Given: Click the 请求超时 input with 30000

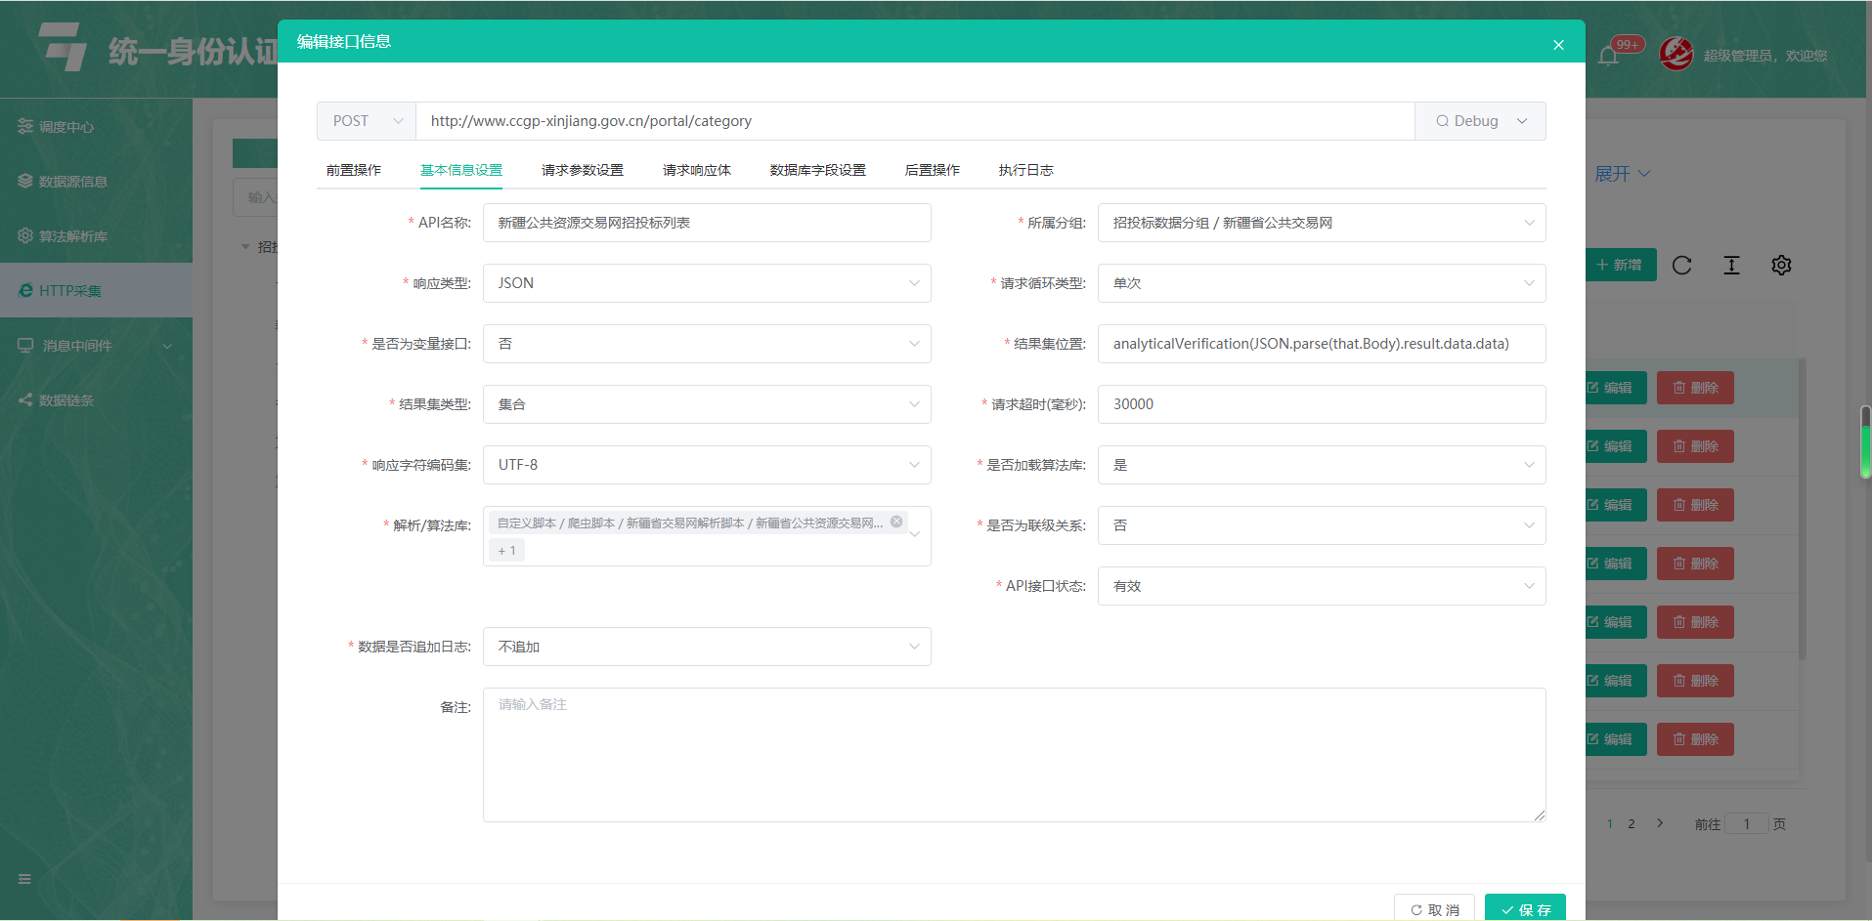Looking at the screenshot, I should (1322, 404).
